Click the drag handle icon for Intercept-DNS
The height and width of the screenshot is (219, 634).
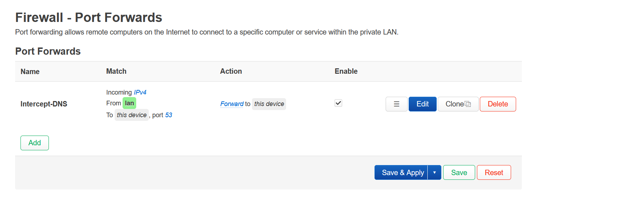(396, 104)
